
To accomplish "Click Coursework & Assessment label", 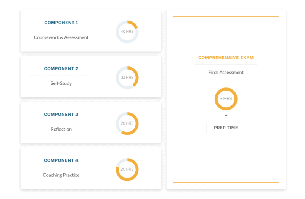I will pyautogui.click(x=61, y=37).
